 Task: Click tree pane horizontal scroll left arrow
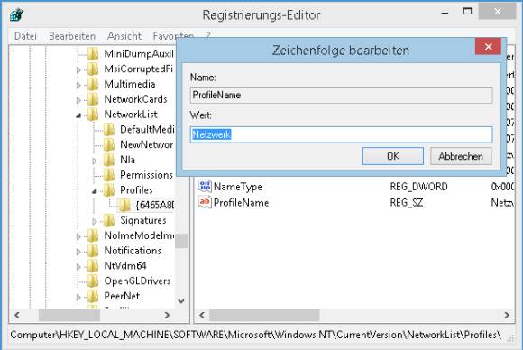[x=17, y=315]
